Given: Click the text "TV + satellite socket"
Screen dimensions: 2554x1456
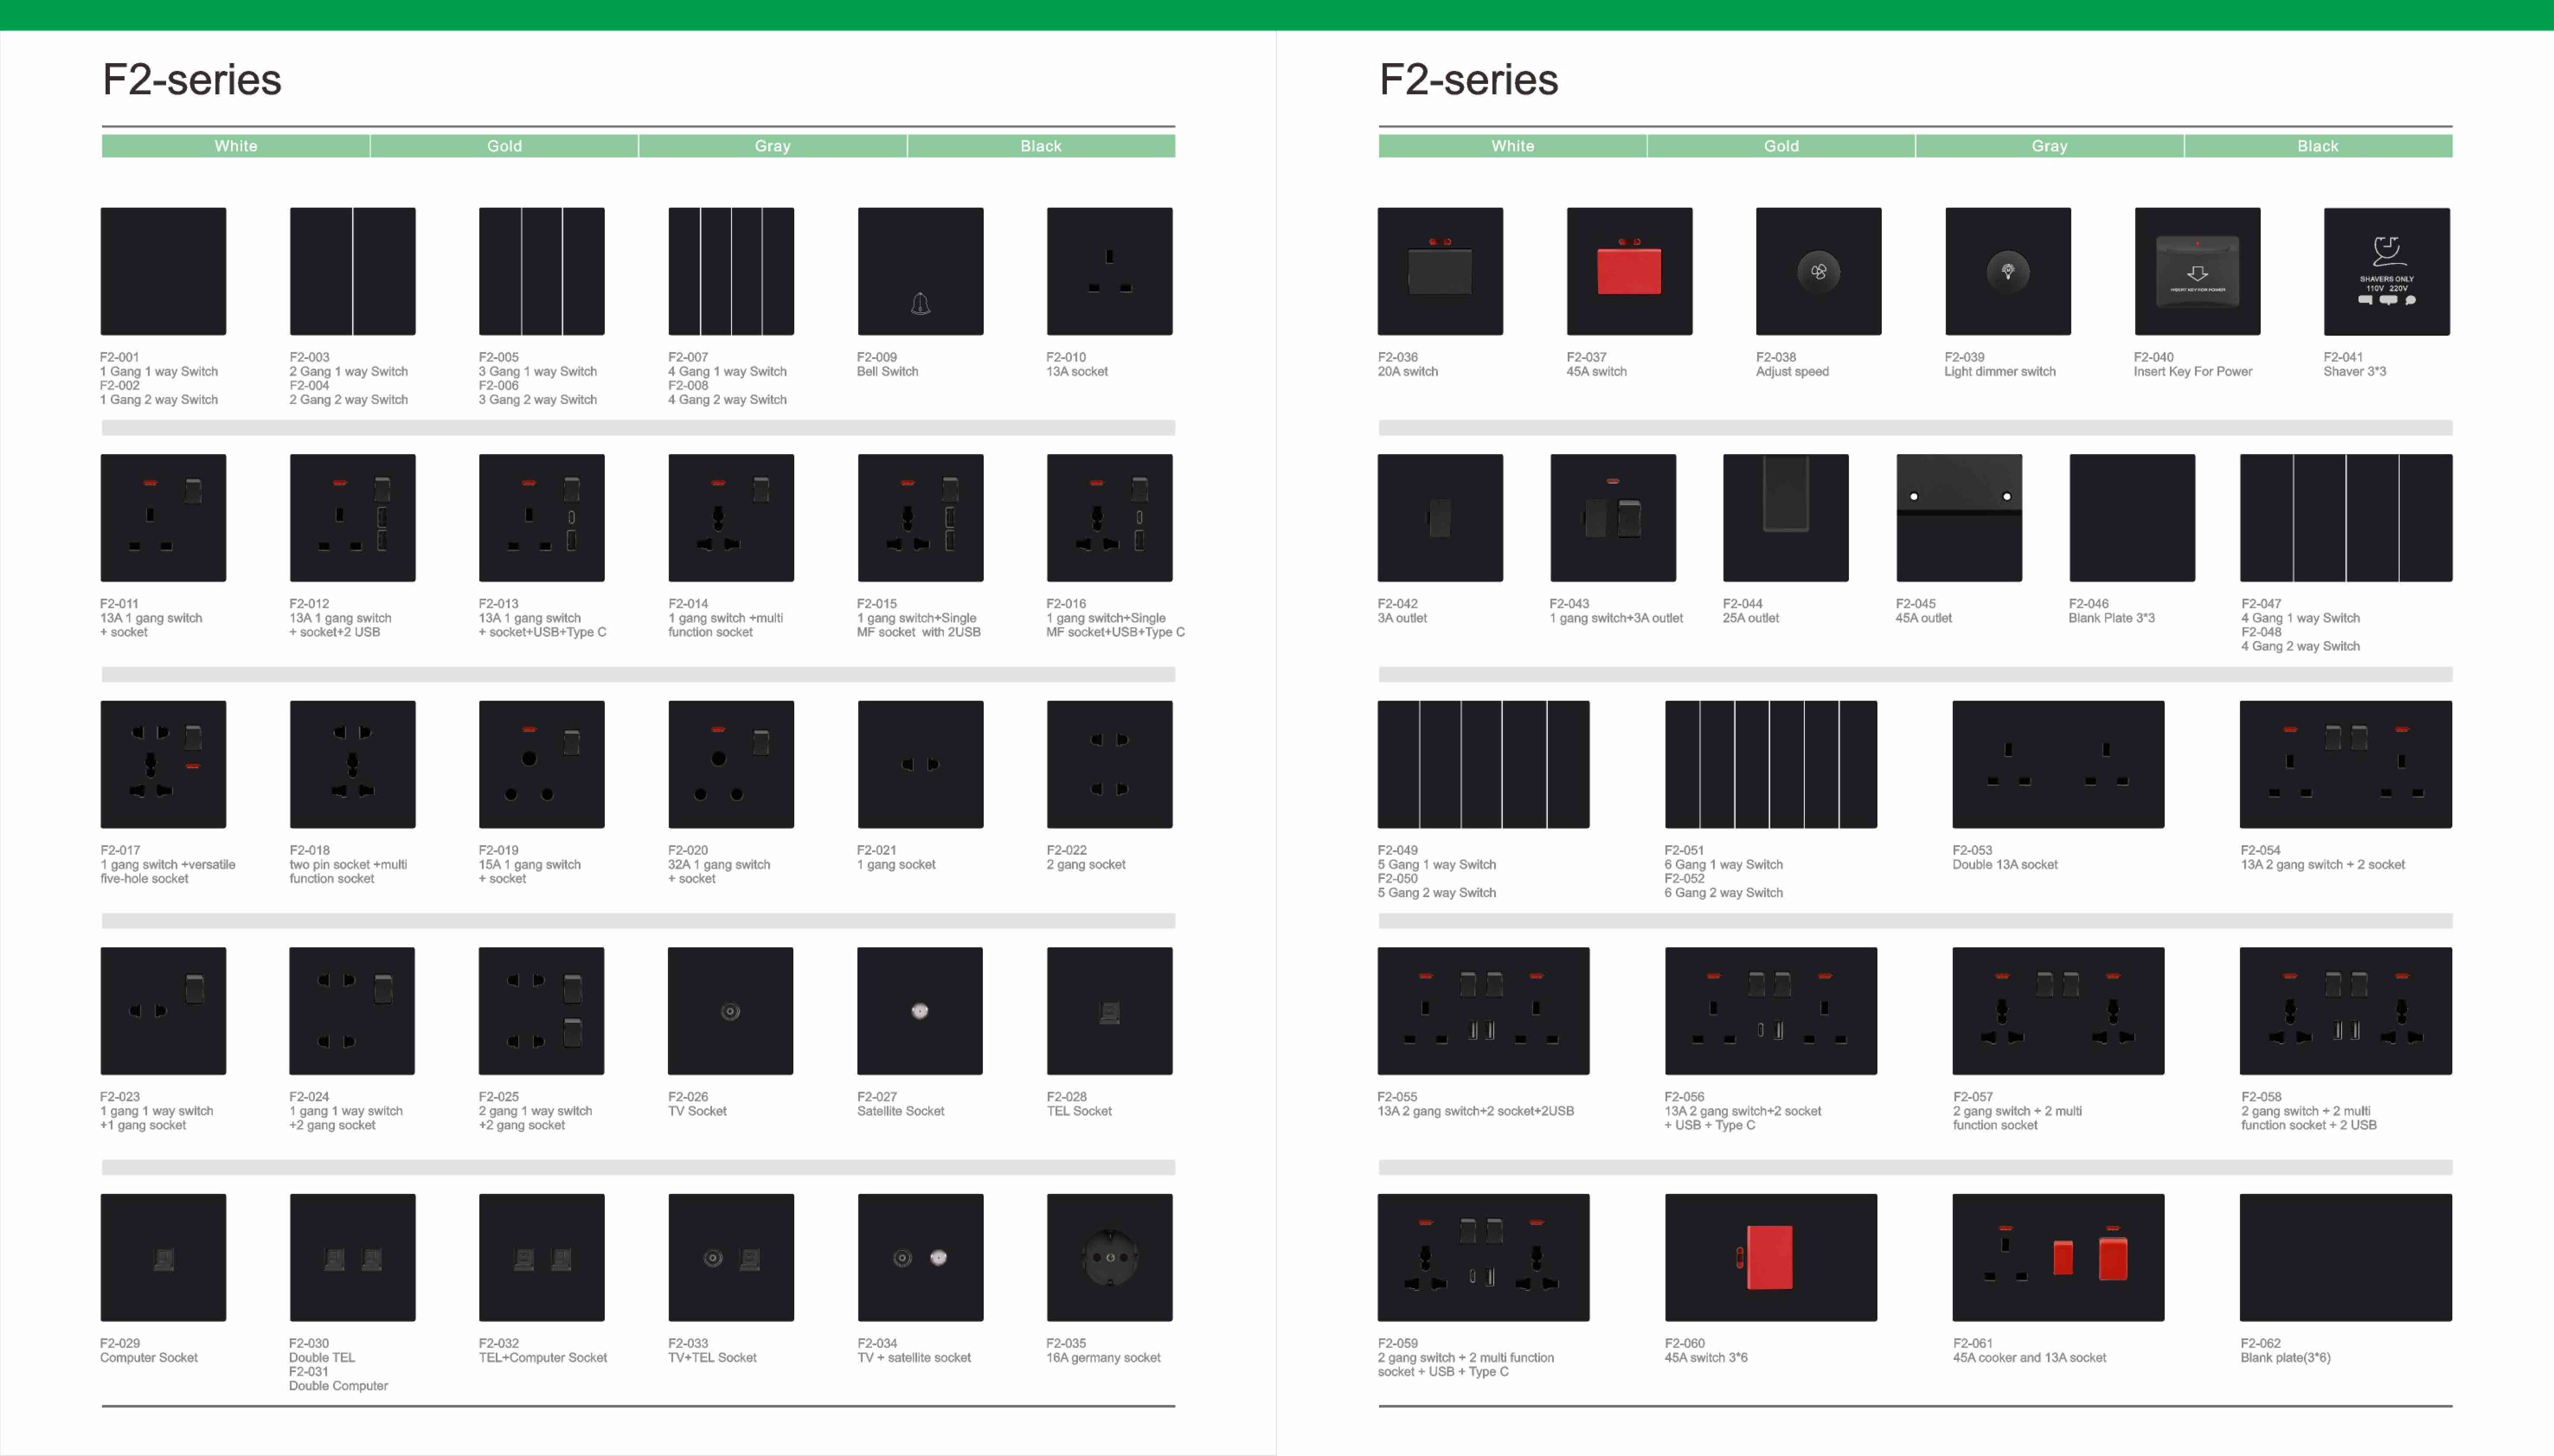Looking at the screenshot, I should coord(914,1357).
